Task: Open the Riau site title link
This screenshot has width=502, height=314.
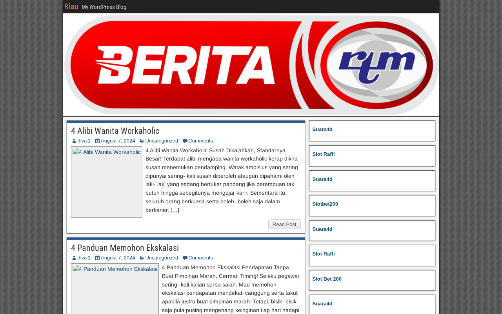Action: (x=71, y=7)
